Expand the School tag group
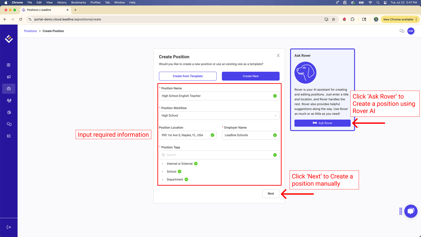The width and height of the screenshot is (421, 237). [163, 172]
